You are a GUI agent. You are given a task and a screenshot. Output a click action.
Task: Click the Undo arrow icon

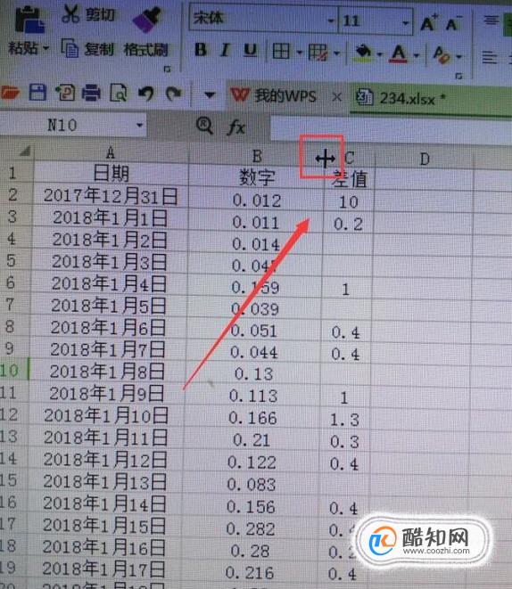point(146,94)
